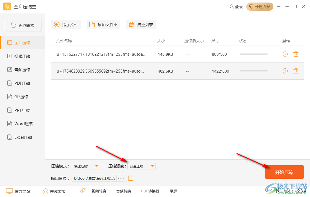Click the 金舟压缩宝 app logo icon
The width and height of the screenshot is (310, 197).
point(7,6)
